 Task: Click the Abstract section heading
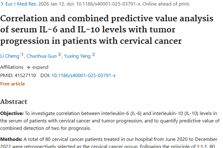[14, 102]
